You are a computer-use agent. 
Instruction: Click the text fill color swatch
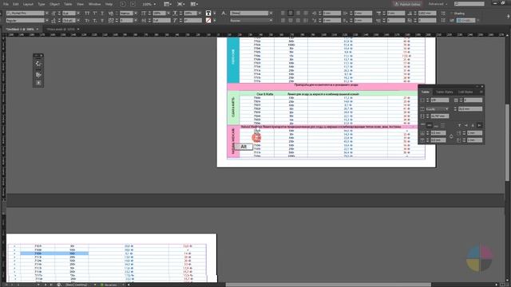coord(208,14)
